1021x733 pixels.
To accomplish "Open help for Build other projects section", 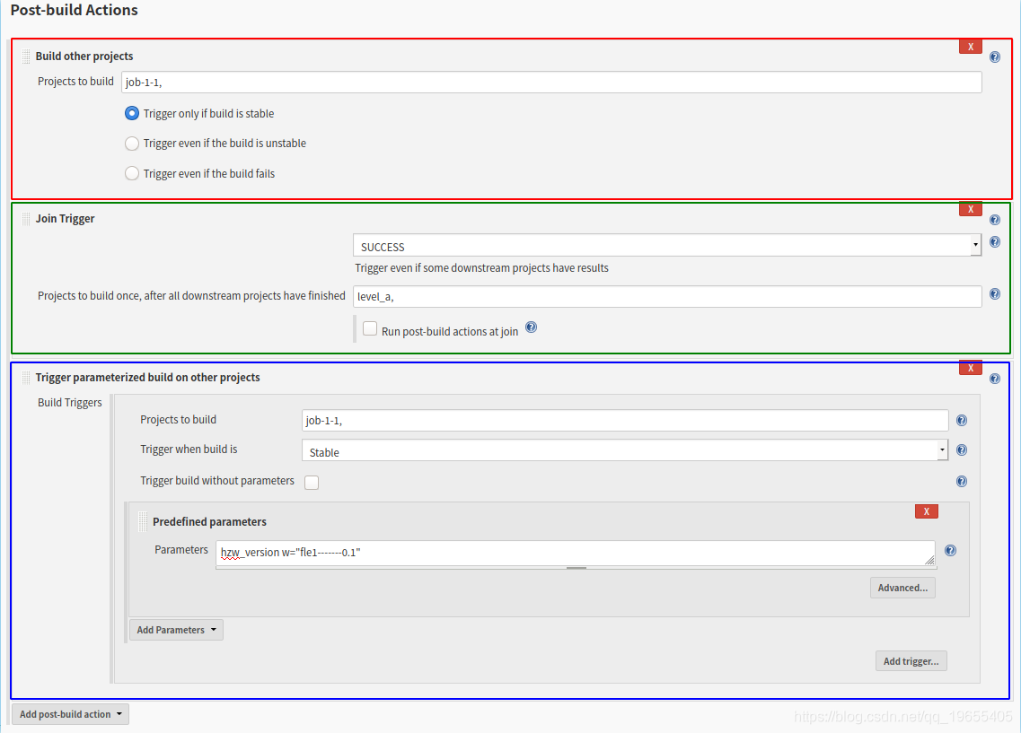I will point(994,57).
